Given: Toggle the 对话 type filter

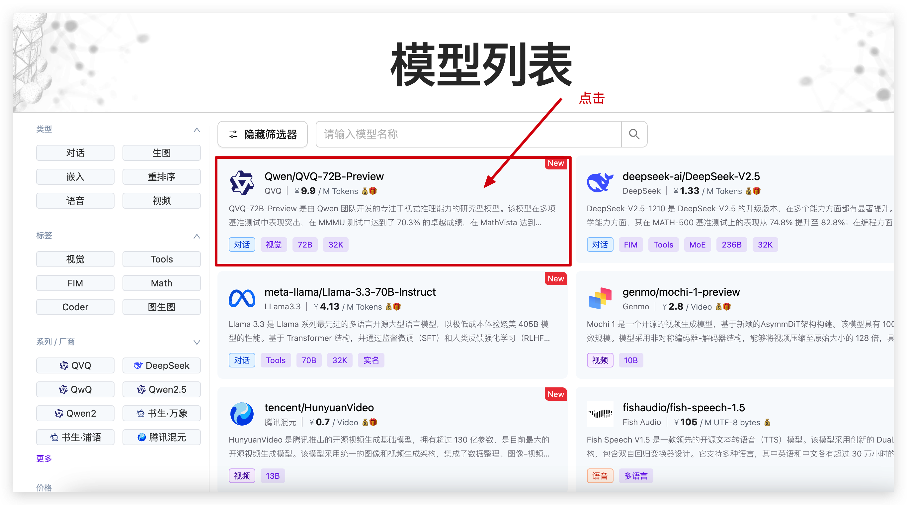Looking at the screenshot, I should point(75,153).
